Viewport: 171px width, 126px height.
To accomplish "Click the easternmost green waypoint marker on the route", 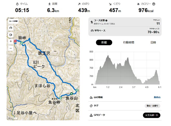I will pyautogui.click(x=77, y=90).
